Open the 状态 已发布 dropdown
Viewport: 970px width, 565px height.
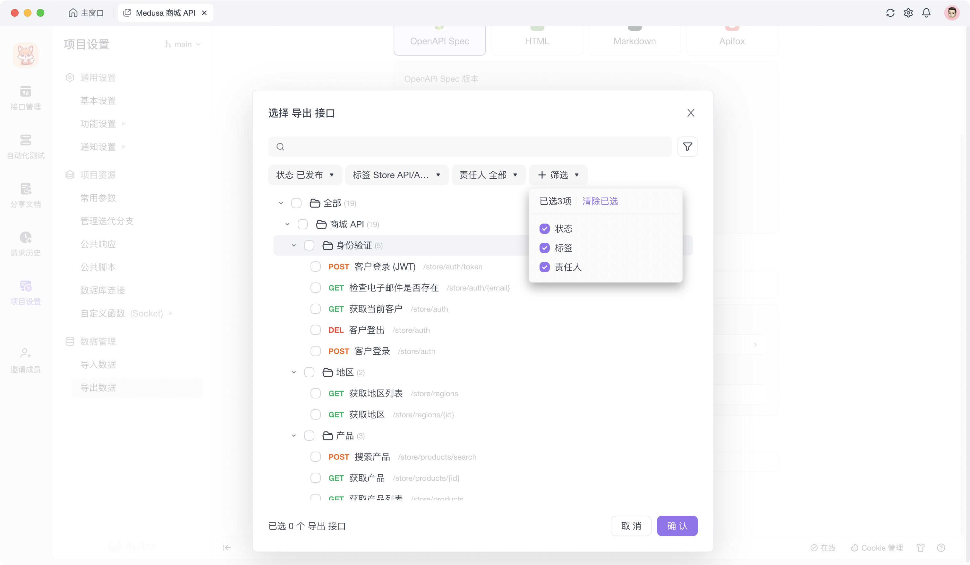305,175
